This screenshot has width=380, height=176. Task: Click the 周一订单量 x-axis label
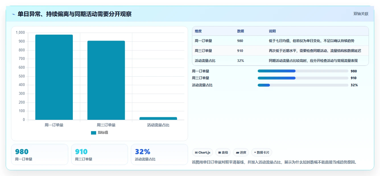[54, 125]
